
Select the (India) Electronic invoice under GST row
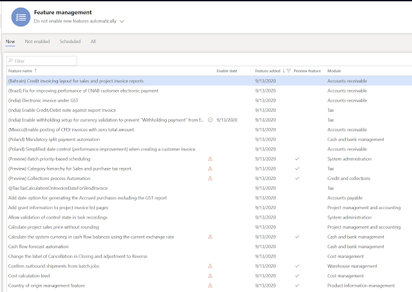point(209,100)
